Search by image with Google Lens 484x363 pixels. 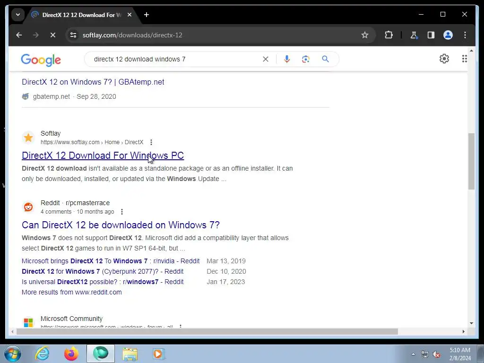(x=306, y=59)
